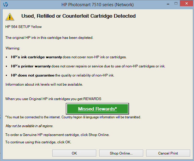Viewport: 194px width, 161px height.
Task: Click 'Information about ink levels' sentence
Action: 44,84
